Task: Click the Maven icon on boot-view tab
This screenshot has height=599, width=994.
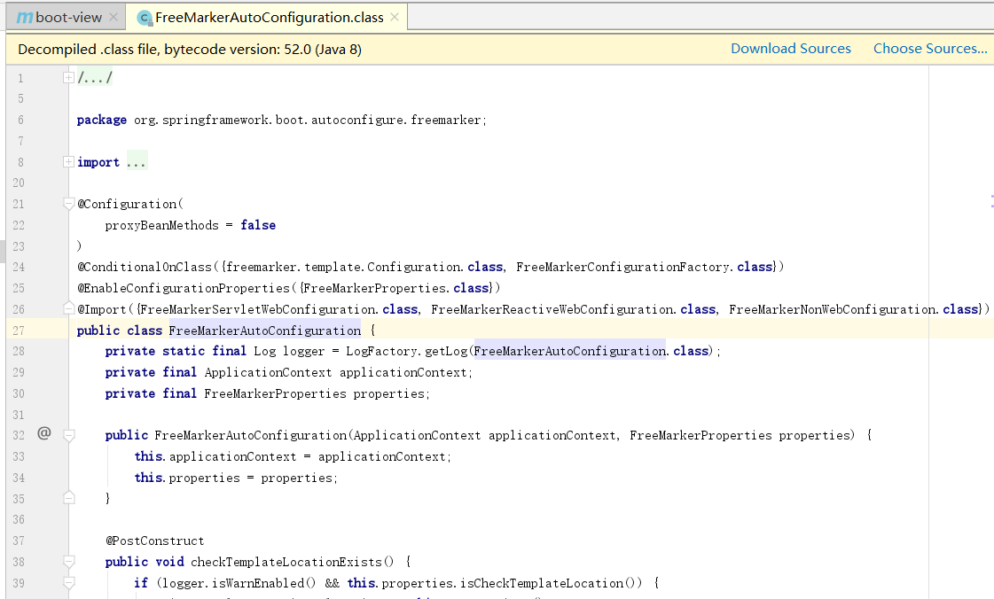Action: [25, 18]
